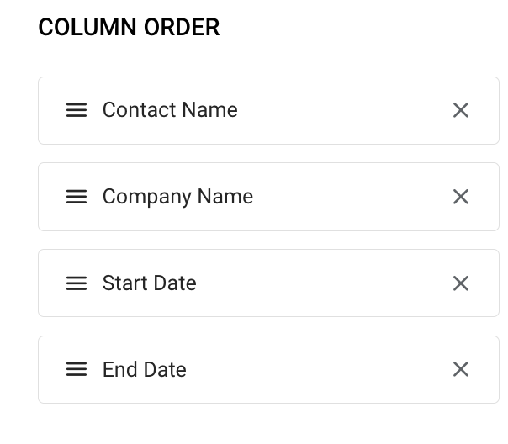508x444 pixels.
Task: Click the drag handle for Contact Name
Action: [77, 110]
